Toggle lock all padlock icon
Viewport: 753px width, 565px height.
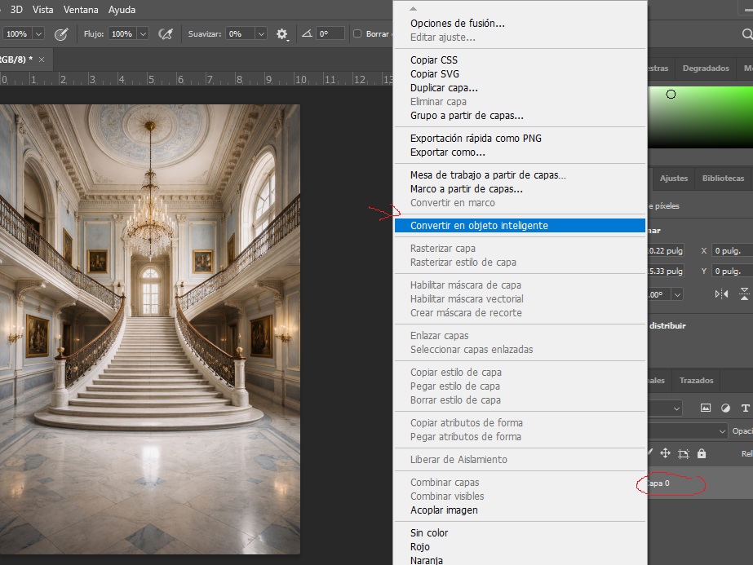tap(702, 453)
